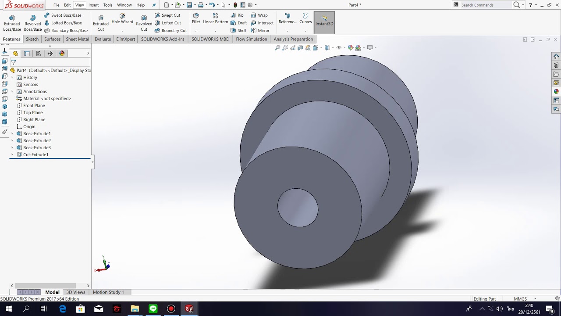Image resolution: width=561 pixels, height=316 pixels.
Task: Select the Extruded Boss/Base tool
Action: pos(12,23)
